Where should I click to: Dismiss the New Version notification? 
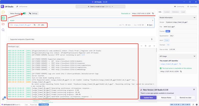pyautogui.click(x=194, y=89)
